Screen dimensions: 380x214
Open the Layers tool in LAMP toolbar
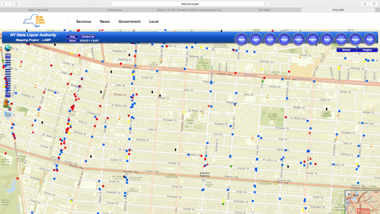(255, 40)
